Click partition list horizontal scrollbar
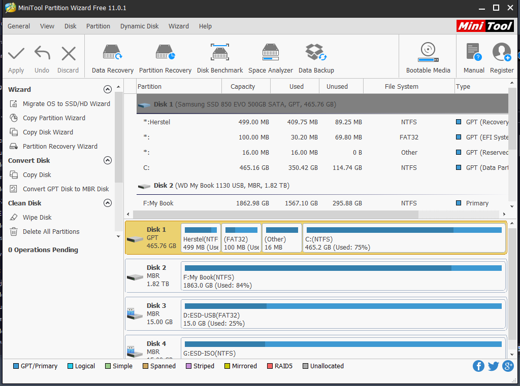 tap(276, 215)
